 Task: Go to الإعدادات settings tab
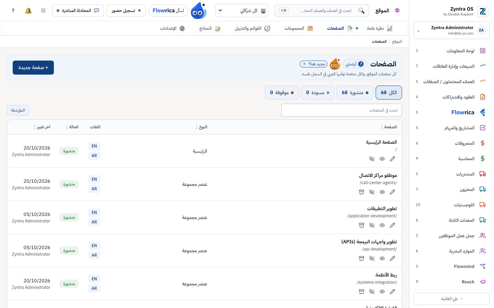tap(173, 28)
